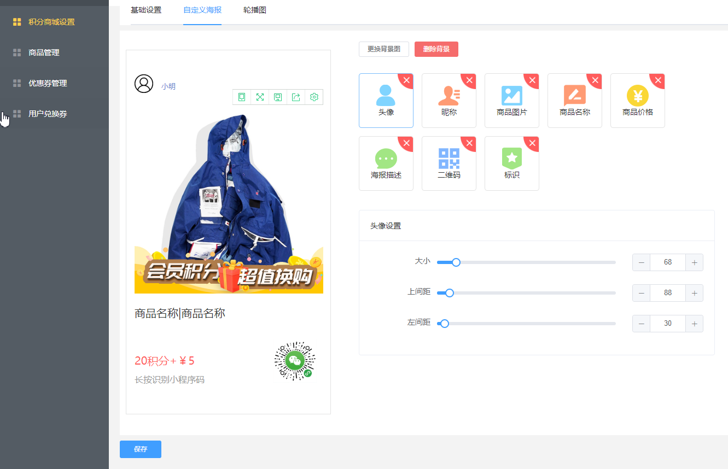Select the 二维码 QR code card
728x469 pixels.
tap(449, 163)
